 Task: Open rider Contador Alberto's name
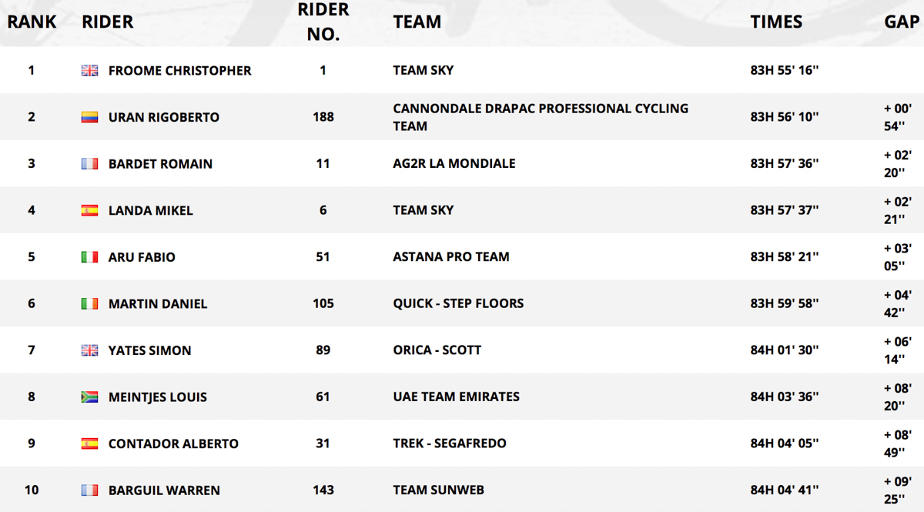pos(173,443)
